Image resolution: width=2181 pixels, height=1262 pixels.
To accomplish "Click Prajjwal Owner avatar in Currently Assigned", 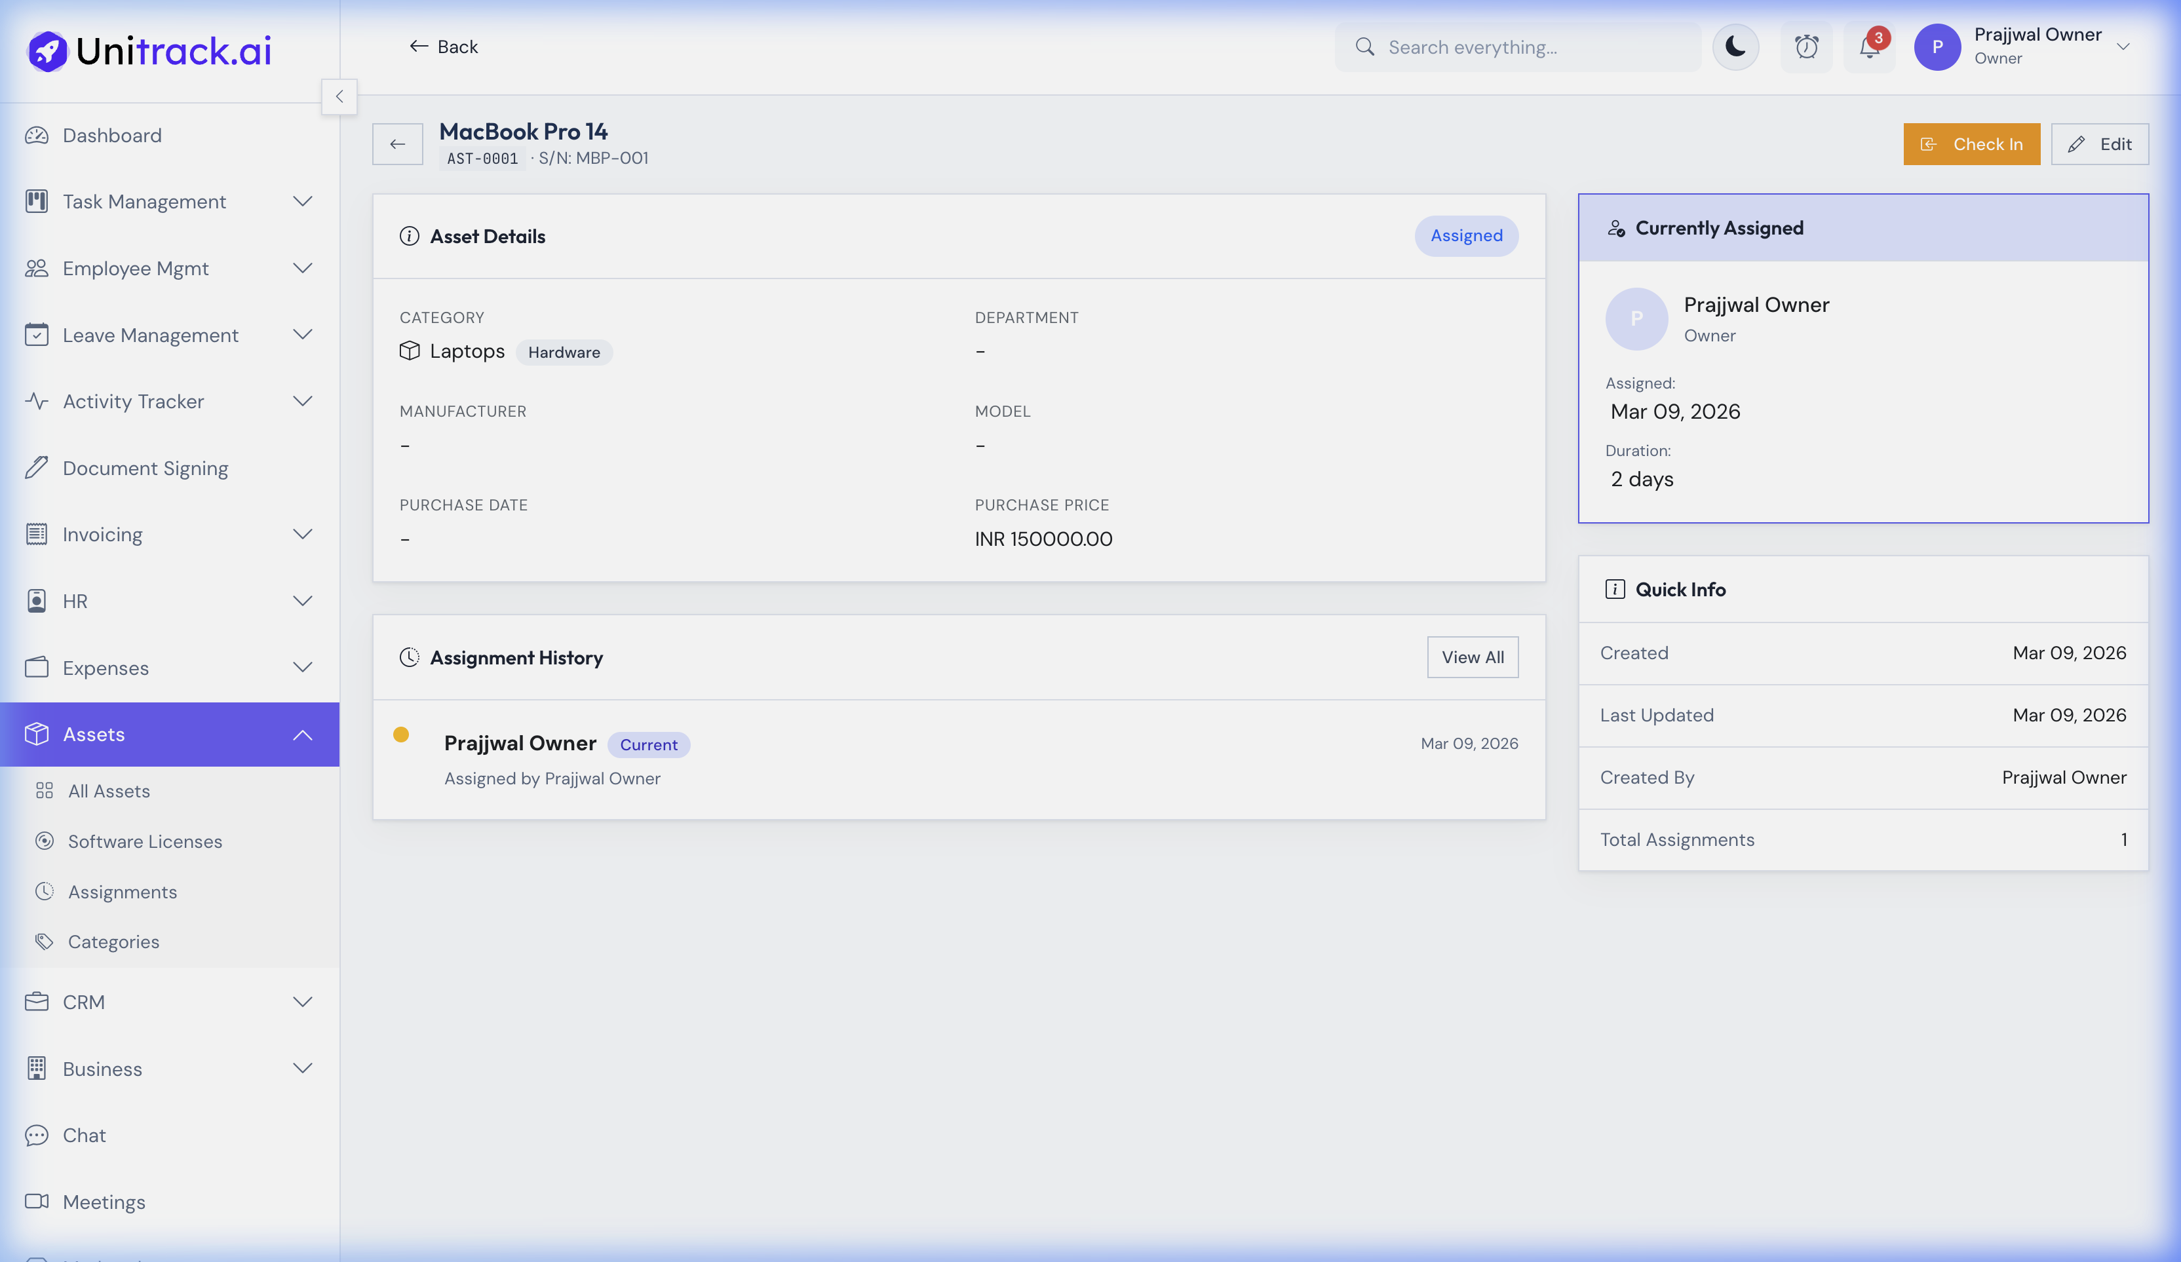I will [1636, 318].
